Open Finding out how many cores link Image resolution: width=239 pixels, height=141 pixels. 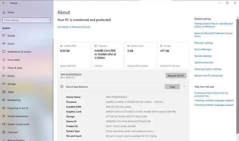[211, 95]
